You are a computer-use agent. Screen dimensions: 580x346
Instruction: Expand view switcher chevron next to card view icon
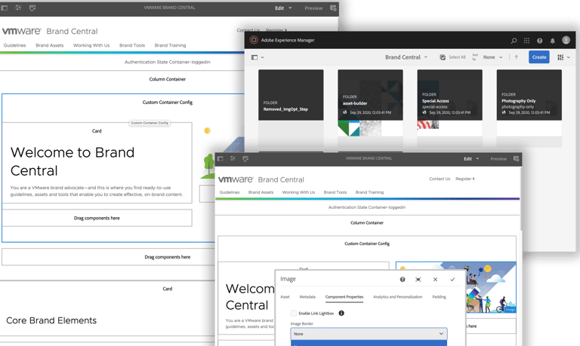569,57
